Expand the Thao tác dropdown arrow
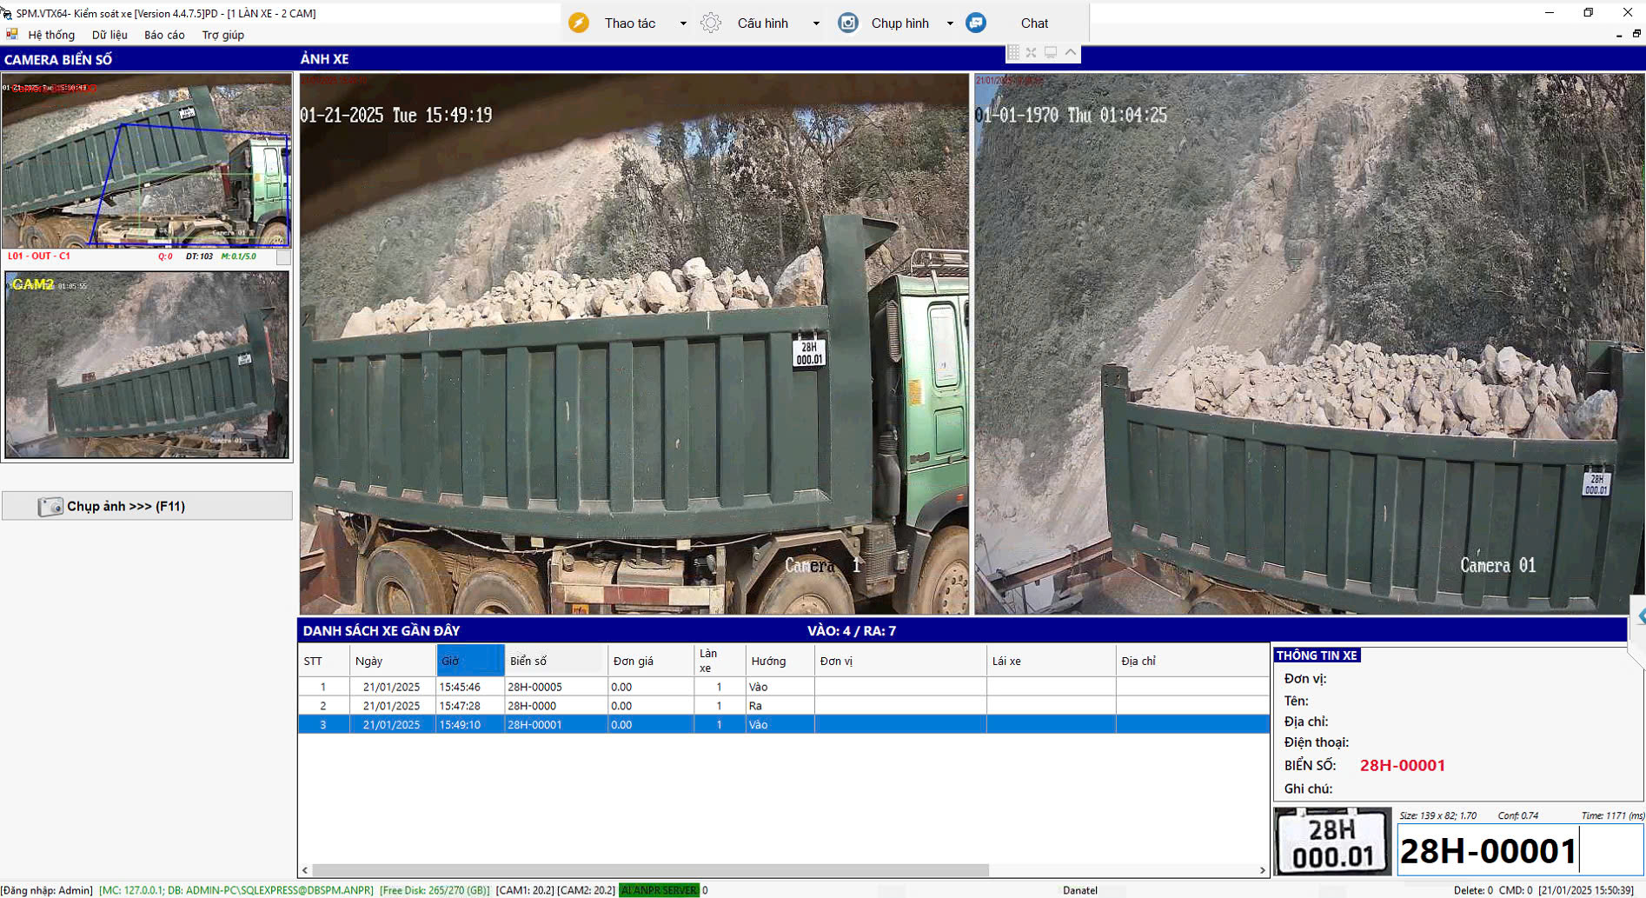1646x898 pixels. pos(683,23)
